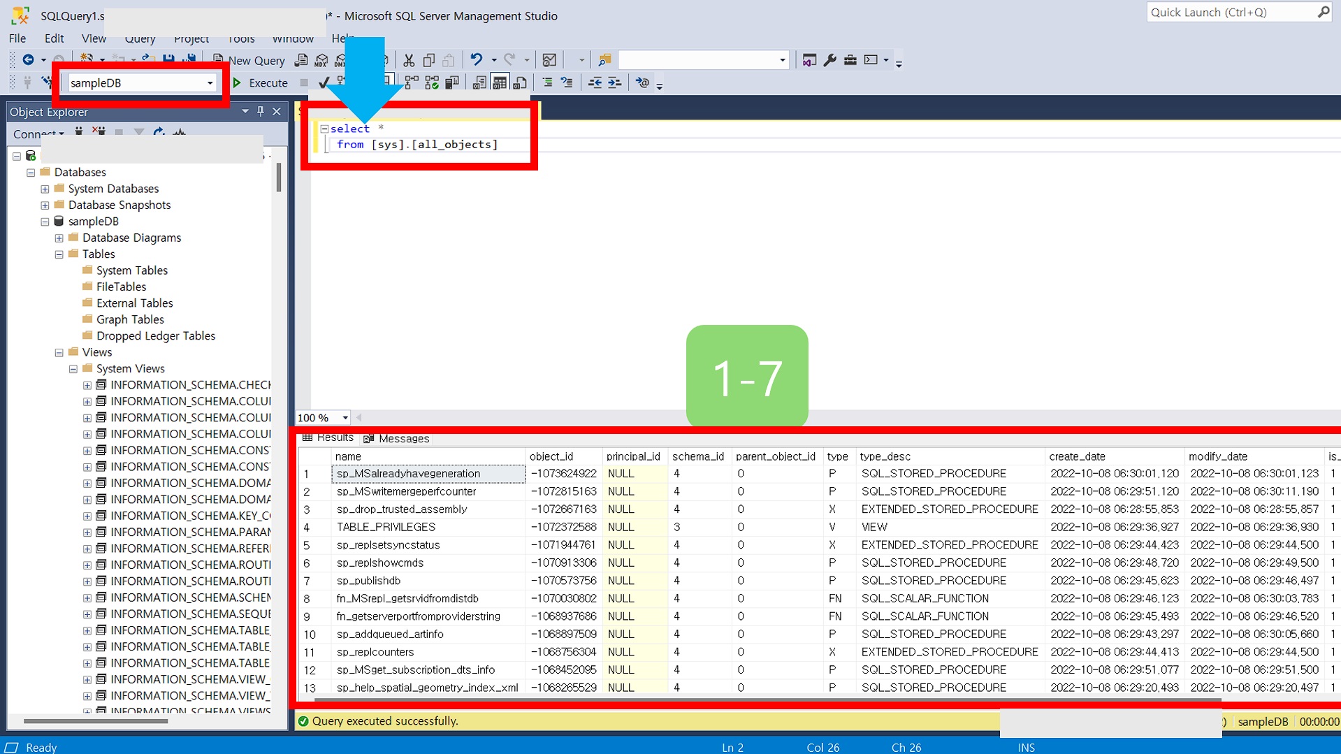Image resolution: width=1341 pixels, height=754 pixels.
Task: Click the Parse checkmark icon
Action: [x=324, y=82]
